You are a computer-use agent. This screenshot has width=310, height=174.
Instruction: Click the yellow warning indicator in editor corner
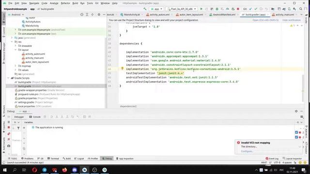[292, 26]
